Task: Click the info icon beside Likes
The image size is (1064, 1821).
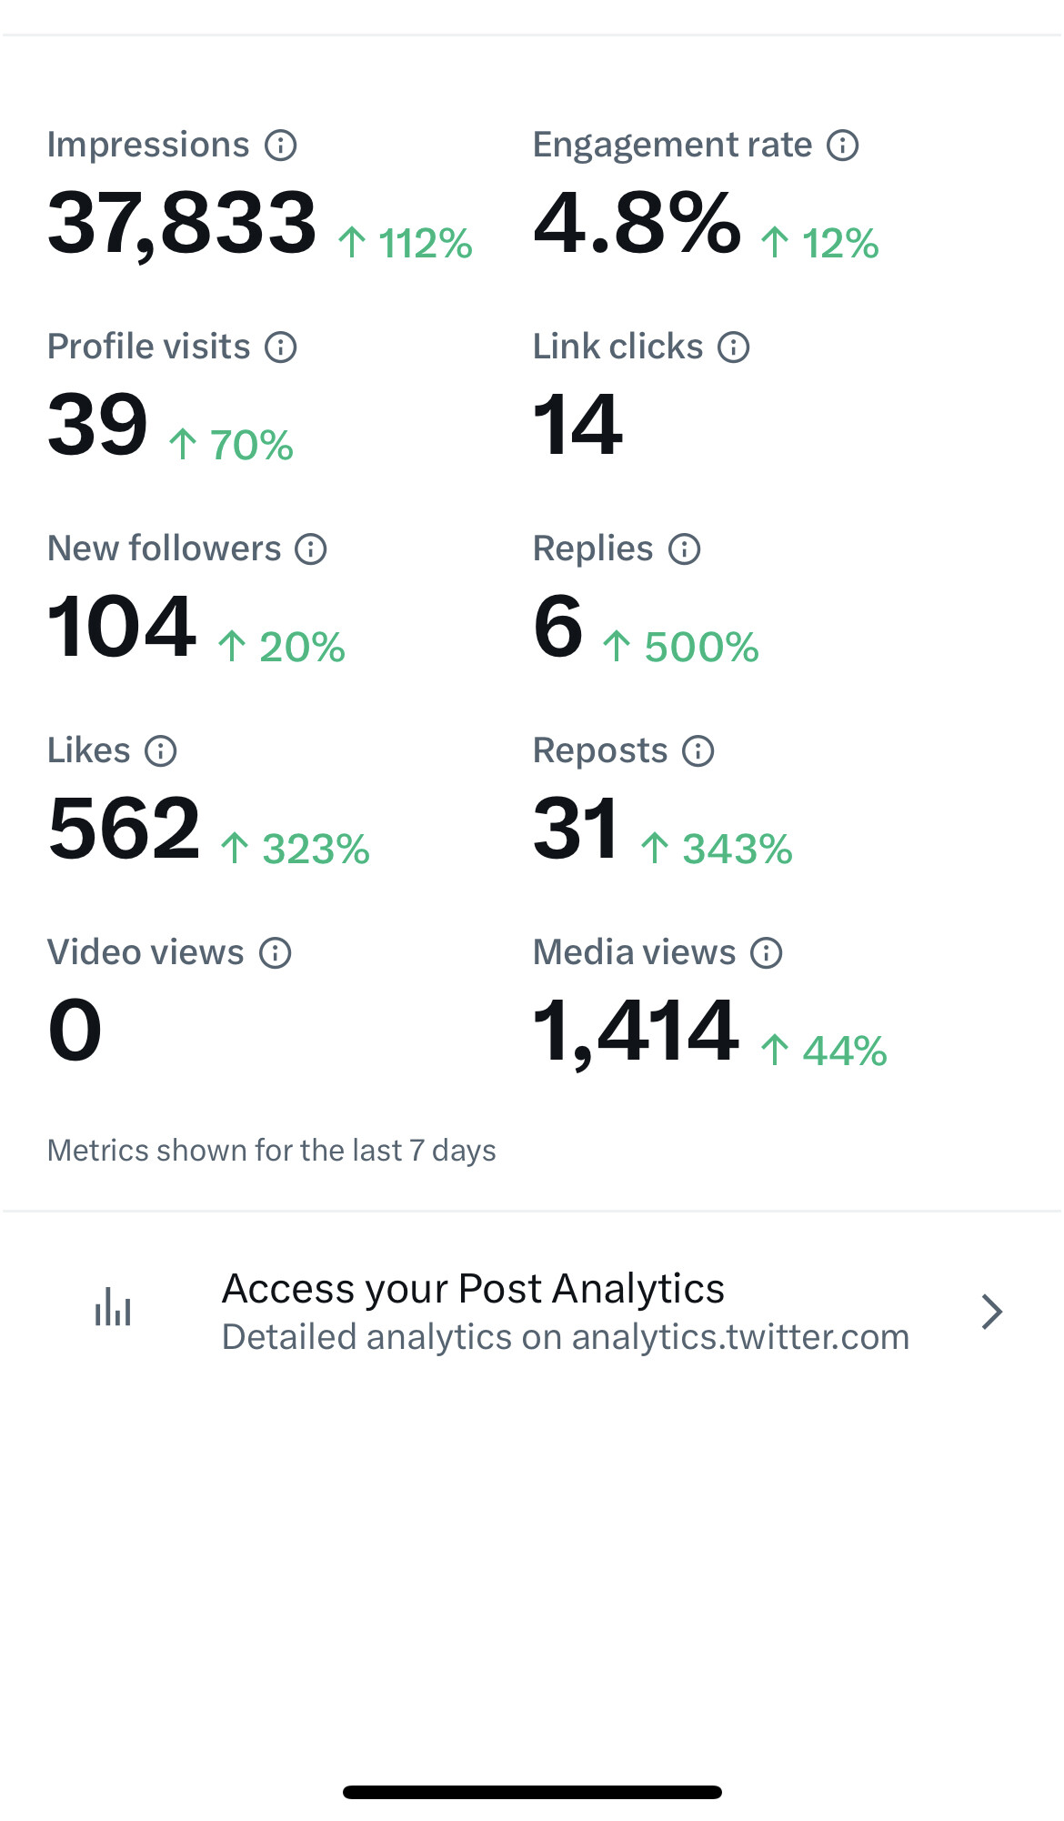Action: 161,751
